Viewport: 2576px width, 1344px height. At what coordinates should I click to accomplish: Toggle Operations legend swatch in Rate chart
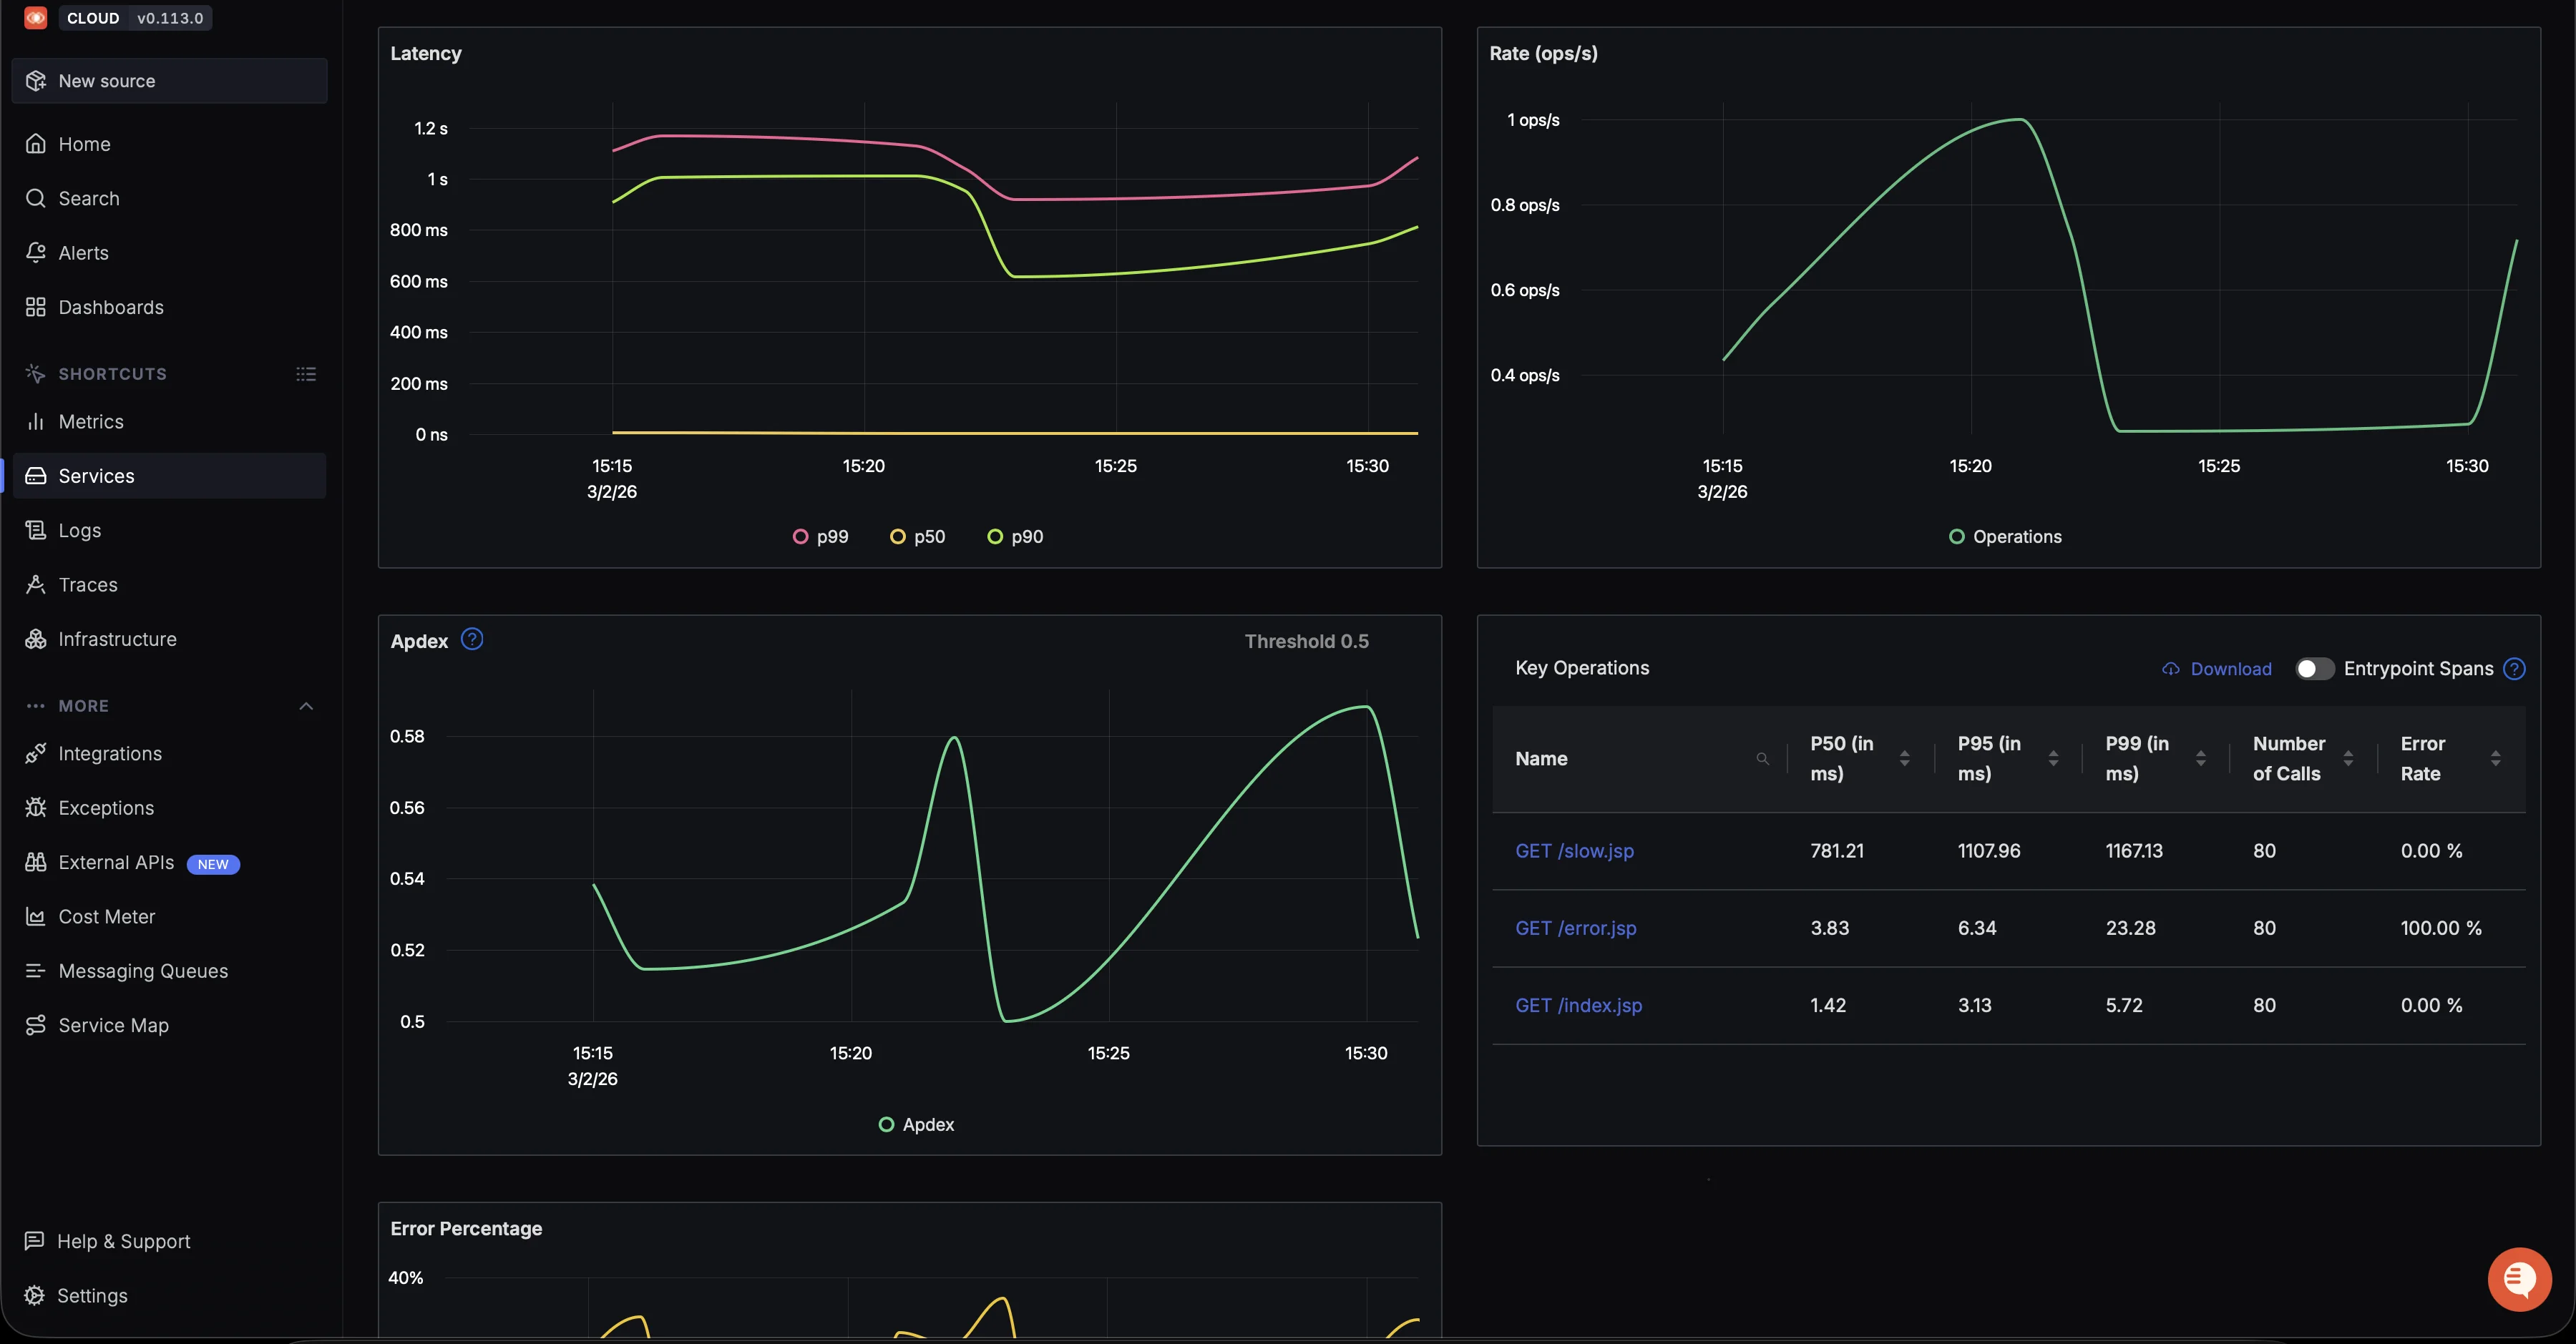point(1956,536)
